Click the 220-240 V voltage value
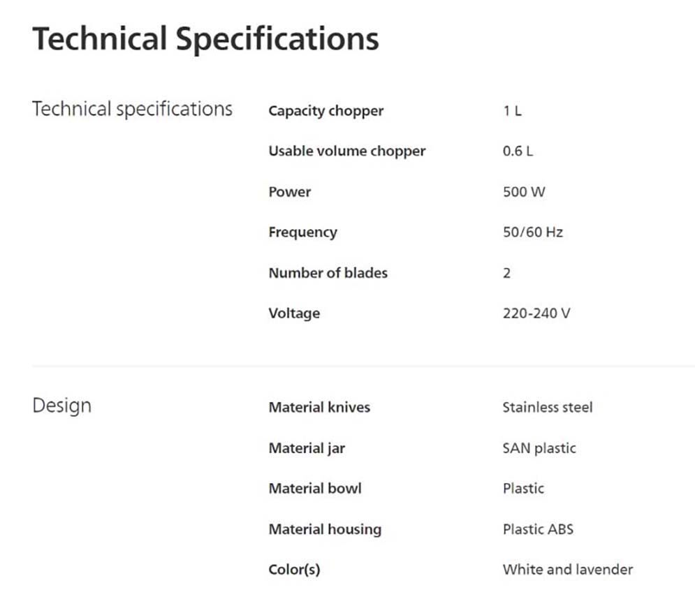The height and width of the screenshot is (606, 695). pos(536,313)
